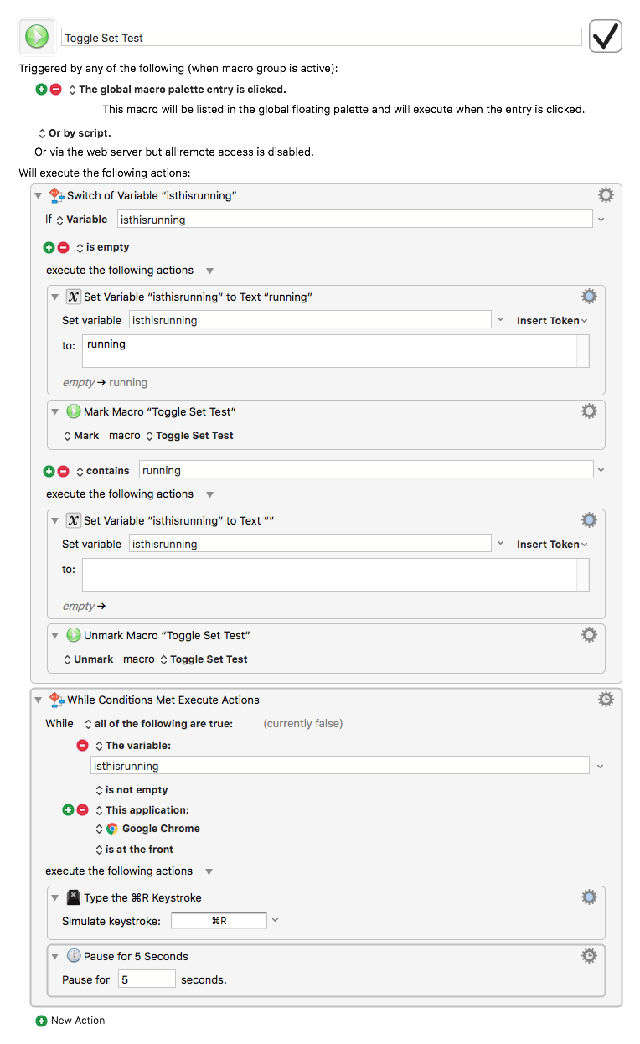
Task: Open the ⌘R keystroke dropdown arrow
Action: tap(276, 920)
